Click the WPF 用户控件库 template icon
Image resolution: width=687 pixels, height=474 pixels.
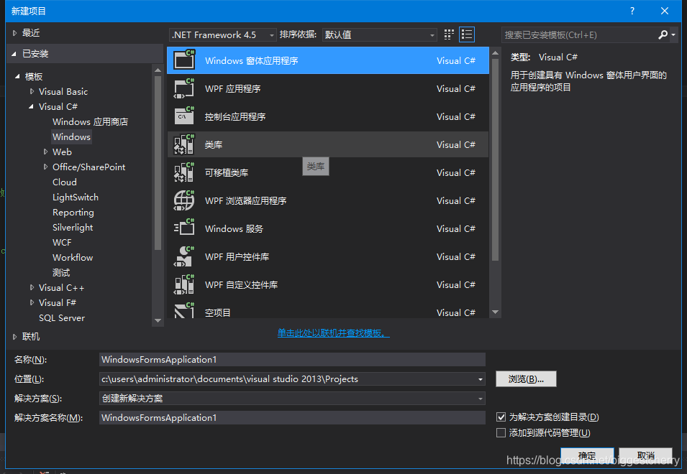(184, 256)
